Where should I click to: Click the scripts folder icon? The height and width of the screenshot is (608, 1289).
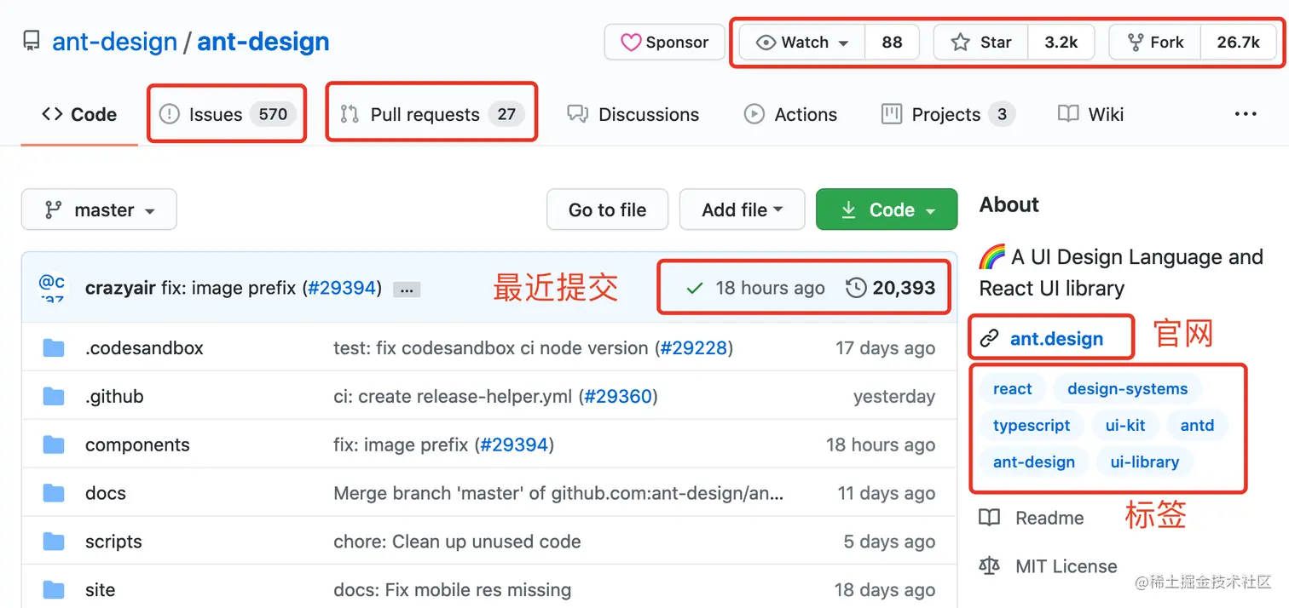click(54, 542)
